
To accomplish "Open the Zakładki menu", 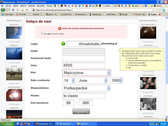I will (x=31, y=6).
